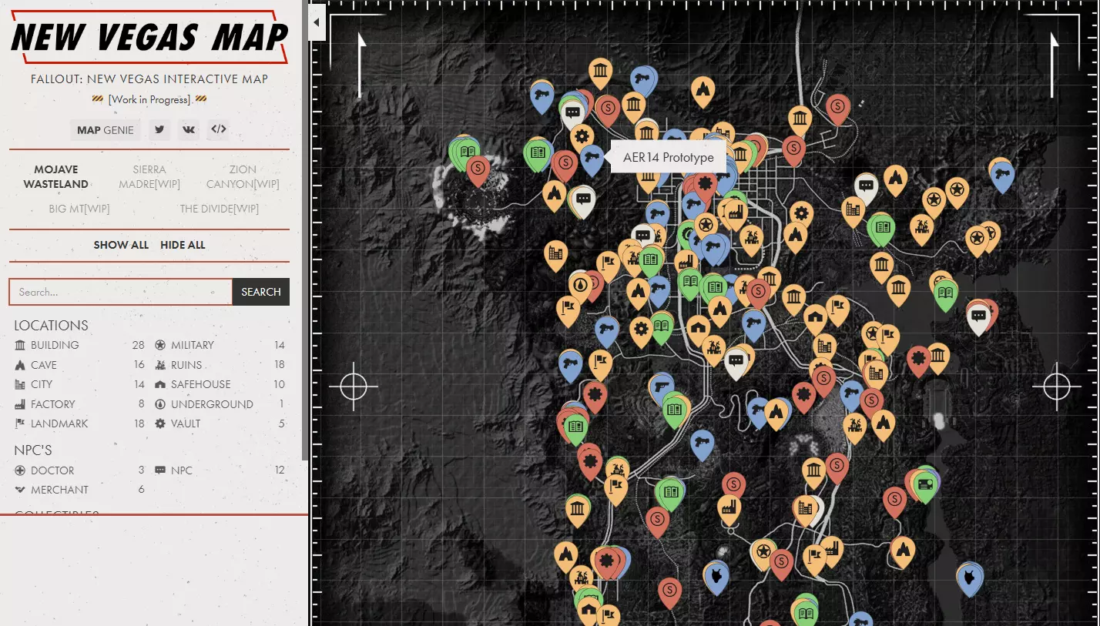
Task: Toggle Military locations filter
Action: [x=220, y=345]
